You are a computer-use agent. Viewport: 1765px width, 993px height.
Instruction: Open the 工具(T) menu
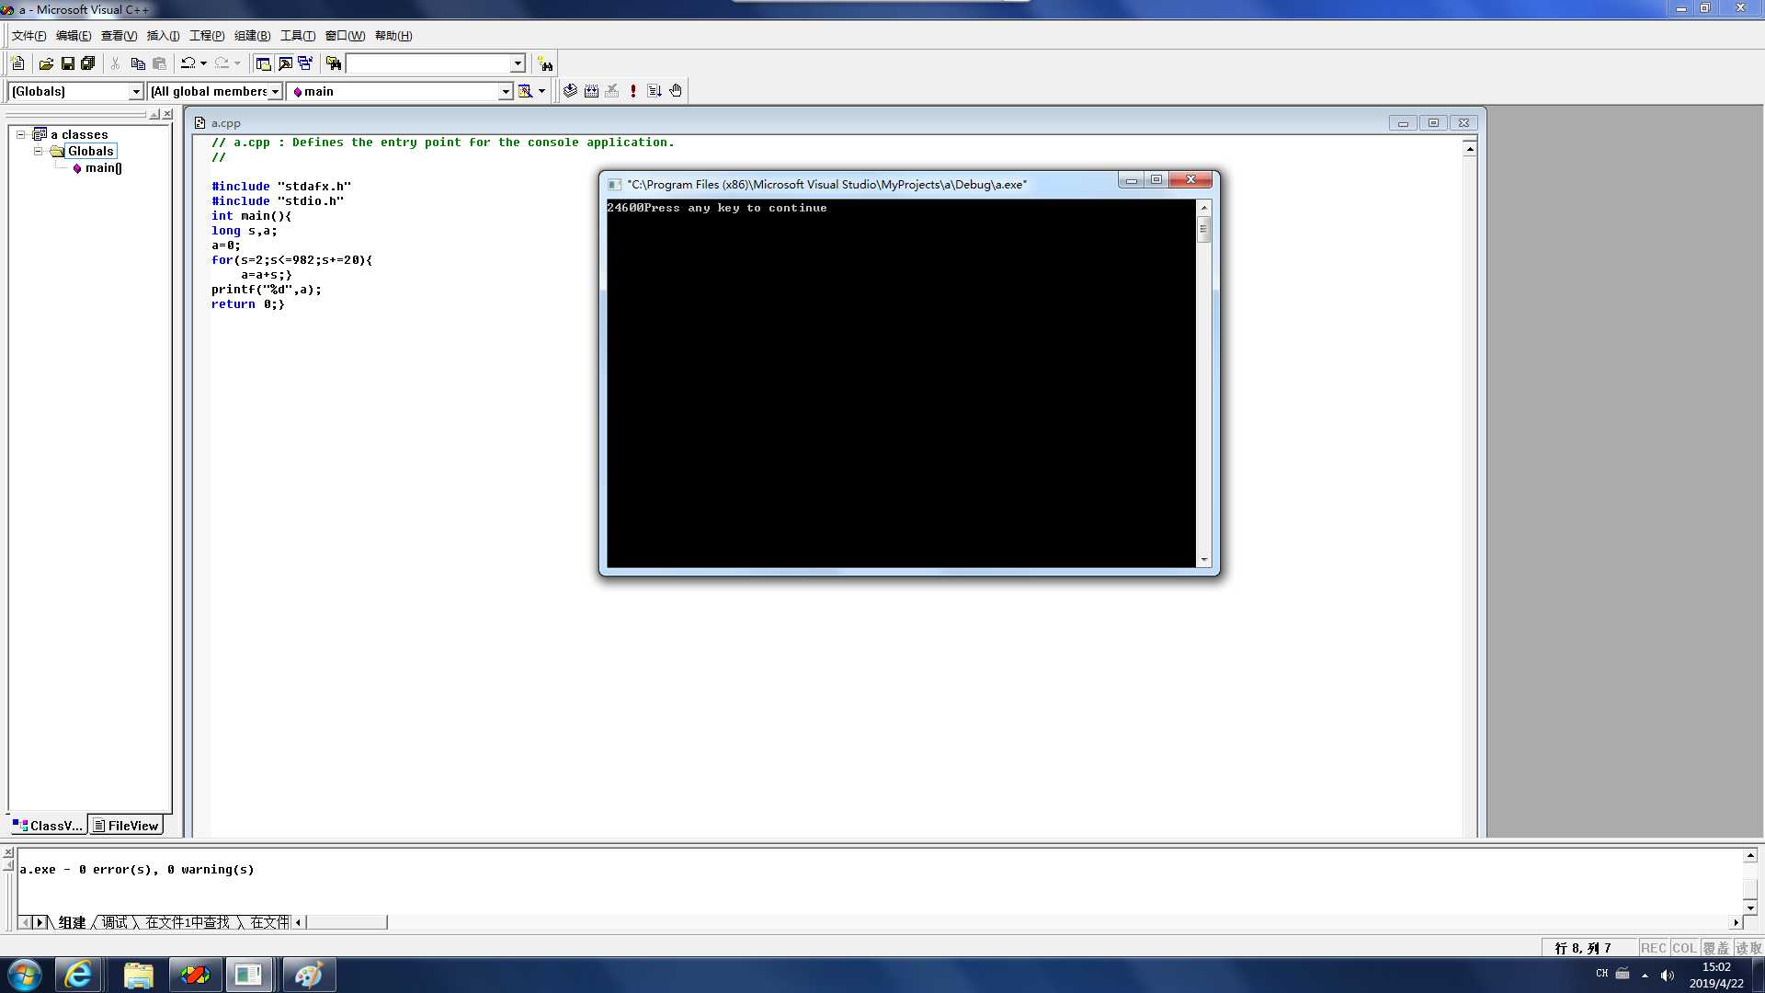pyautogui.click(x=297, y=36)
